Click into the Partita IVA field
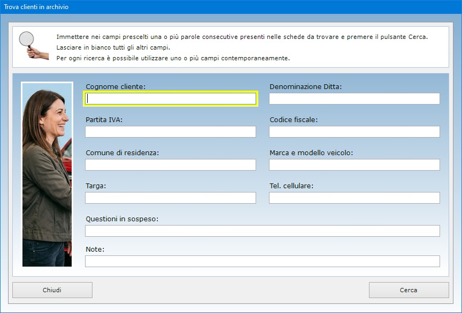Image resolution: width=462 pixels, height=313 pixels. [171, 132]
